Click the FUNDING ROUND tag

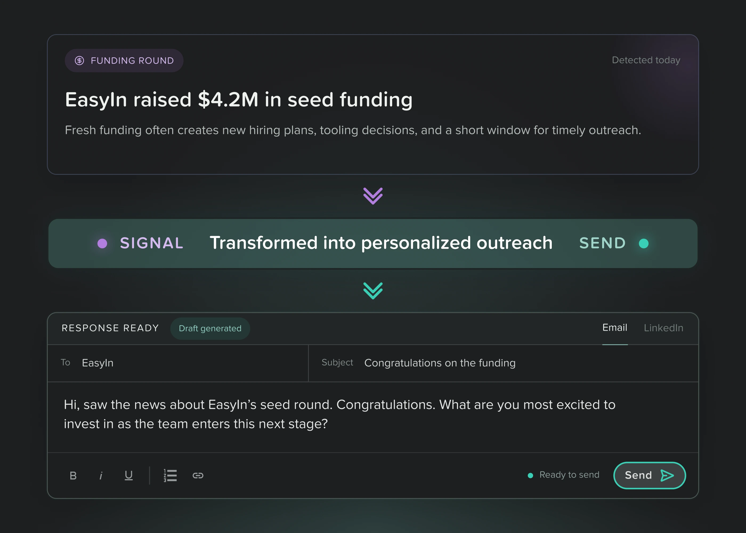pyautogui.click(x=124, y=61)
